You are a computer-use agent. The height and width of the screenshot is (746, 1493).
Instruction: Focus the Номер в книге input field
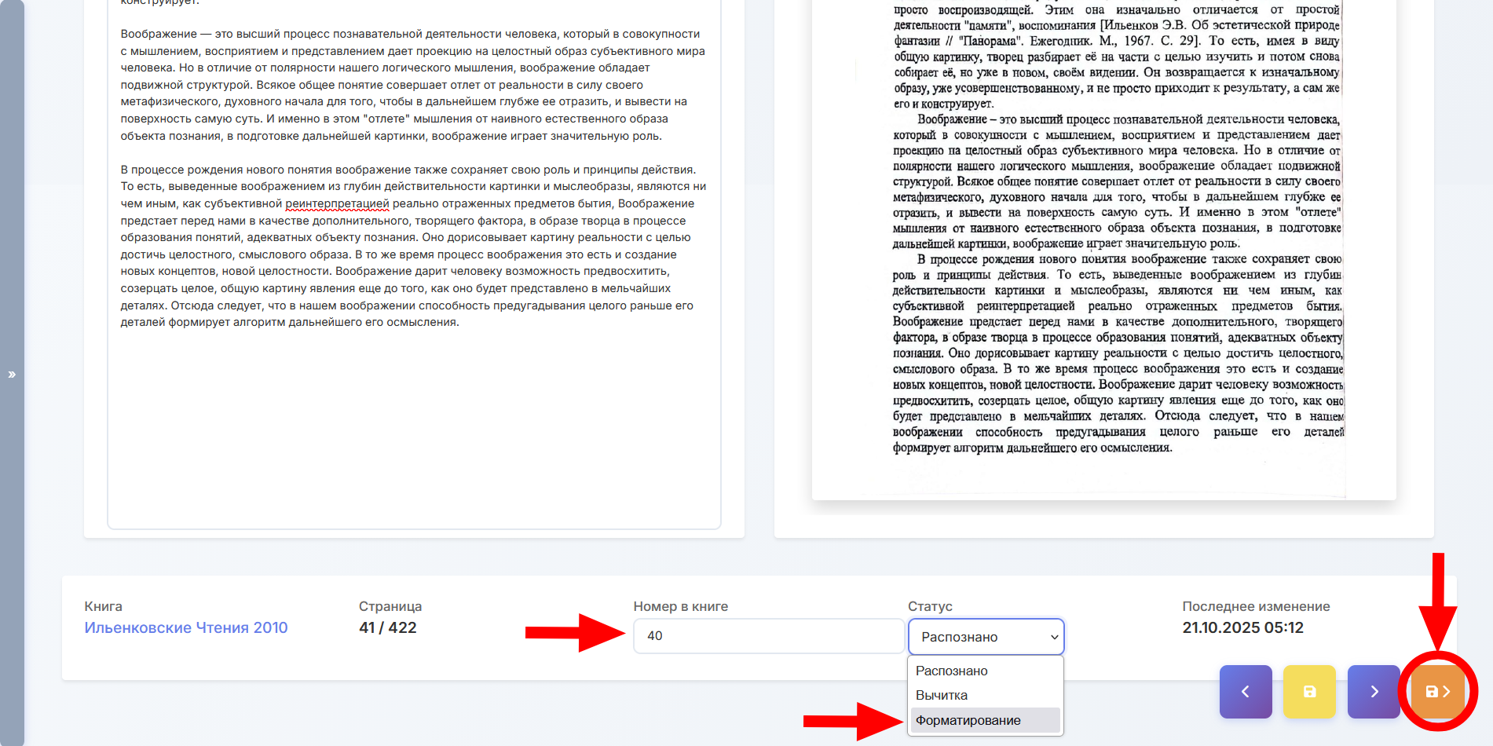768,636
